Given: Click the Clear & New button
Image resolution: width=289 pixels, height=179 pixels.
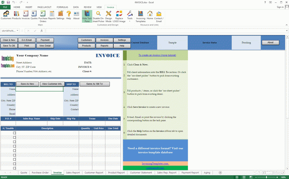Looking at the screenshot, I should tap(9, 40).
